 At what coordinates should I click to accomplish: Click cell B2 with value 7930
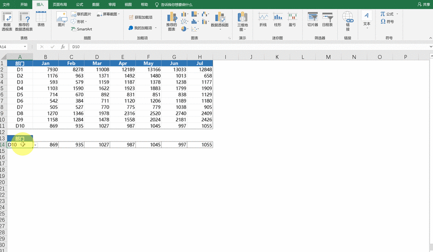pos(45,70)
